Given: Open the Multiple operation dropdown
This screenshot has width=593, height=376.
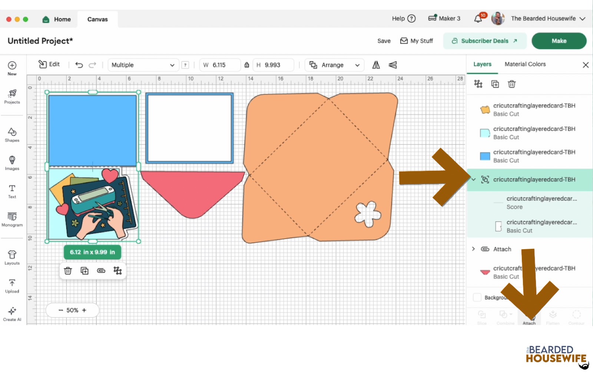Looking at the screenshot, I should click(x=143, y=65).
